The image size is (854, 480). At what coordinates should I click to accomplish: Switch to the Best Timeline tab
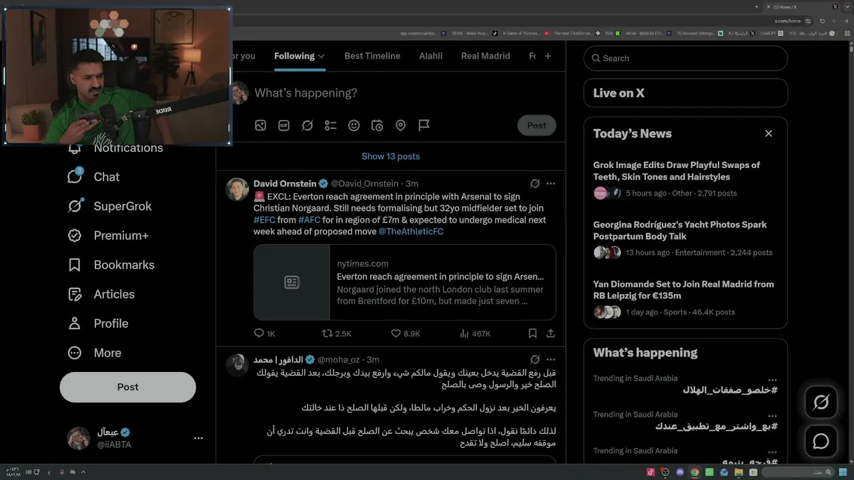click(372, 56)
